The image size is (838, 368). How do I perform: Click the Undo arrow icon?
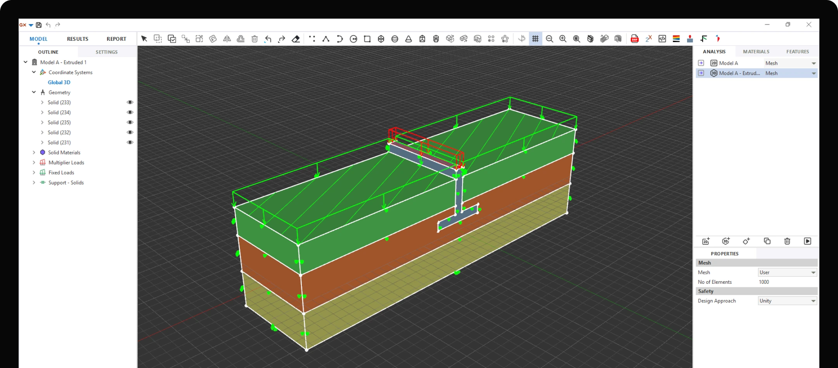point(268,39)
